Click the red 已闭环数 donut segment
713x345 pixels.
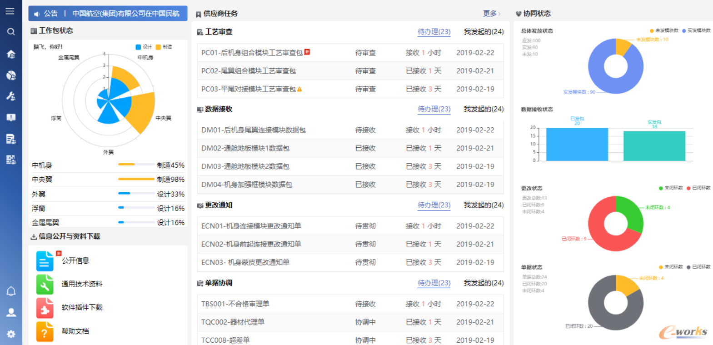click(599, 231)
